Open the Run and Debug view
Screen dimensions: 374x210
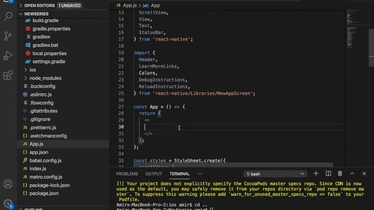click(8, 55)
